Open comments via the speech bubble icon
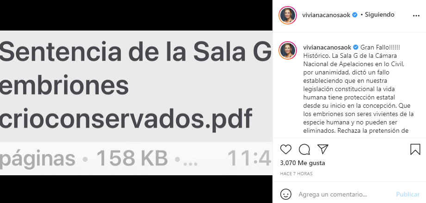Viewport: 426px width, 203px height. click(304, 149)
